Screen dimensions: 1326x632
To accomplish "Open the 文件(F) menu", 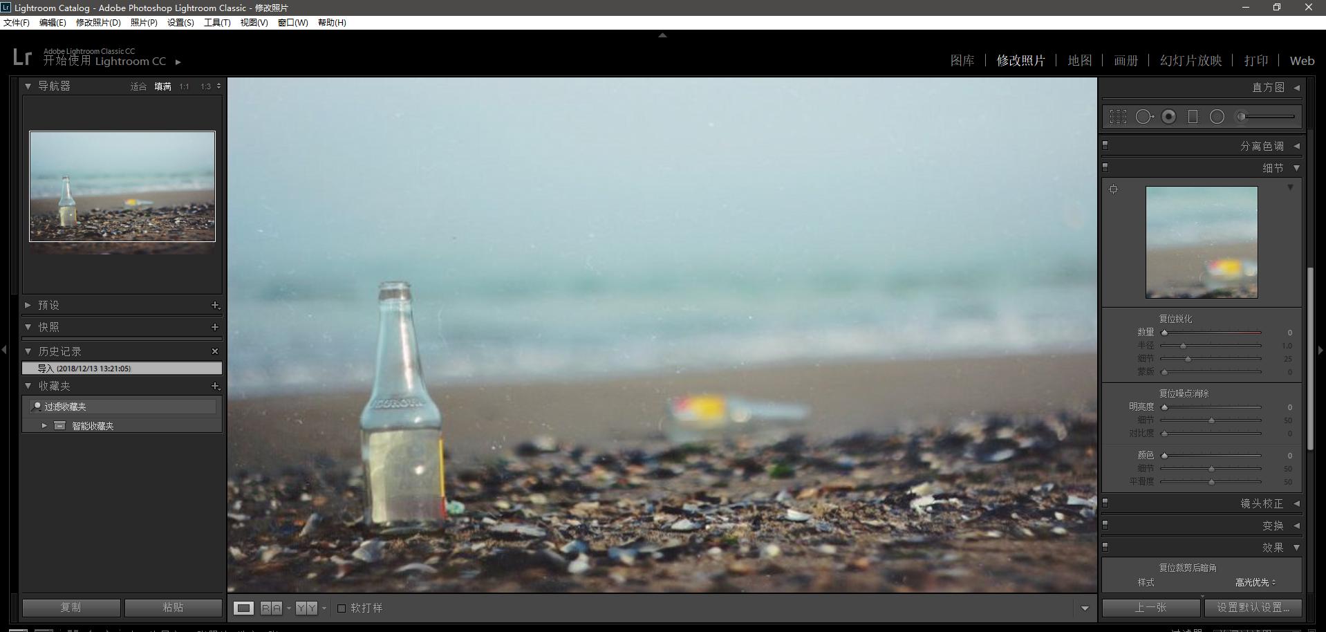I will 17,23.
